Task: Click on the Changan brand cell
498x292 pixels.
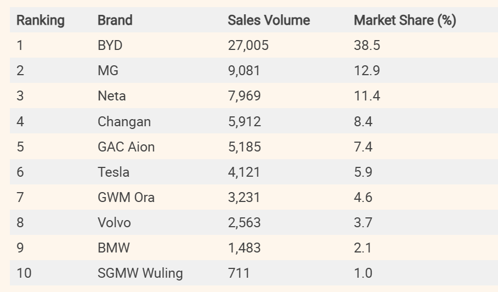Action: (123, 121)
